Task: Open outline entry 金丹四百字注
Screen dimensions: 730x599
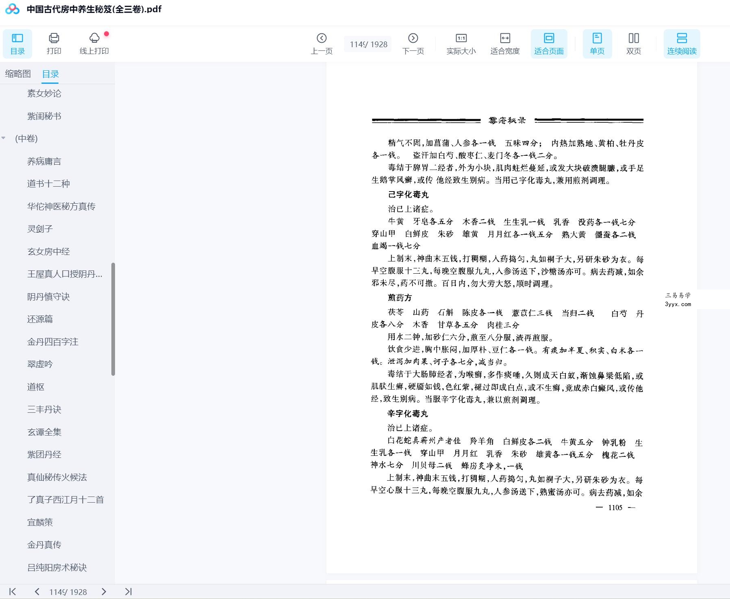Action: [x=53, y=342]
